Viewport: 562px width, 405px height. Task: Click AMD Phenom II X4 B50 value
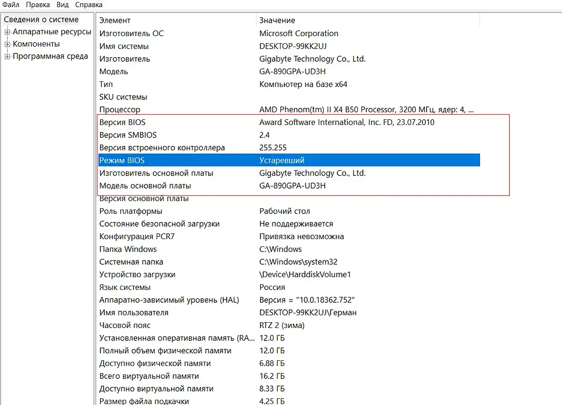coord(366,109)
